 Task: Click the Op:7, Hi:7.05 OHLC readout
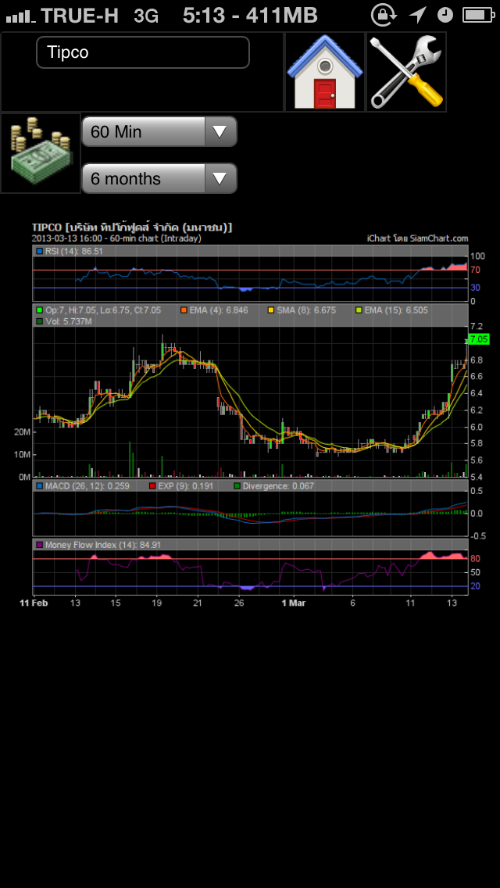pos(98,310)
